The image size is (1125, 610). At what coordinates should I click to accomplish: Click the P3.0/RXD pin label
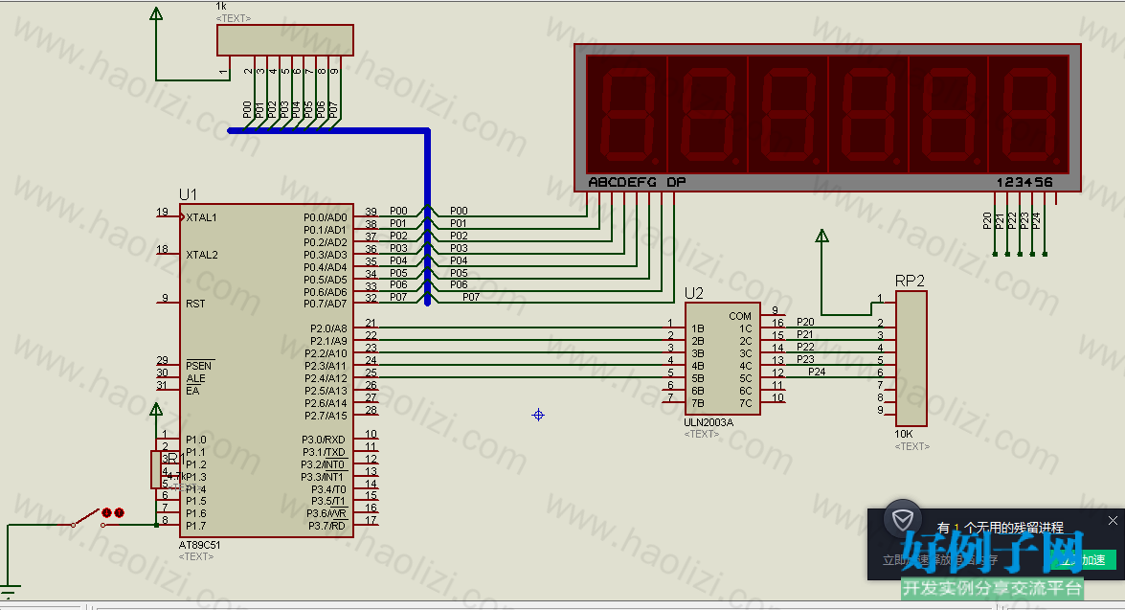coord(324,440)
